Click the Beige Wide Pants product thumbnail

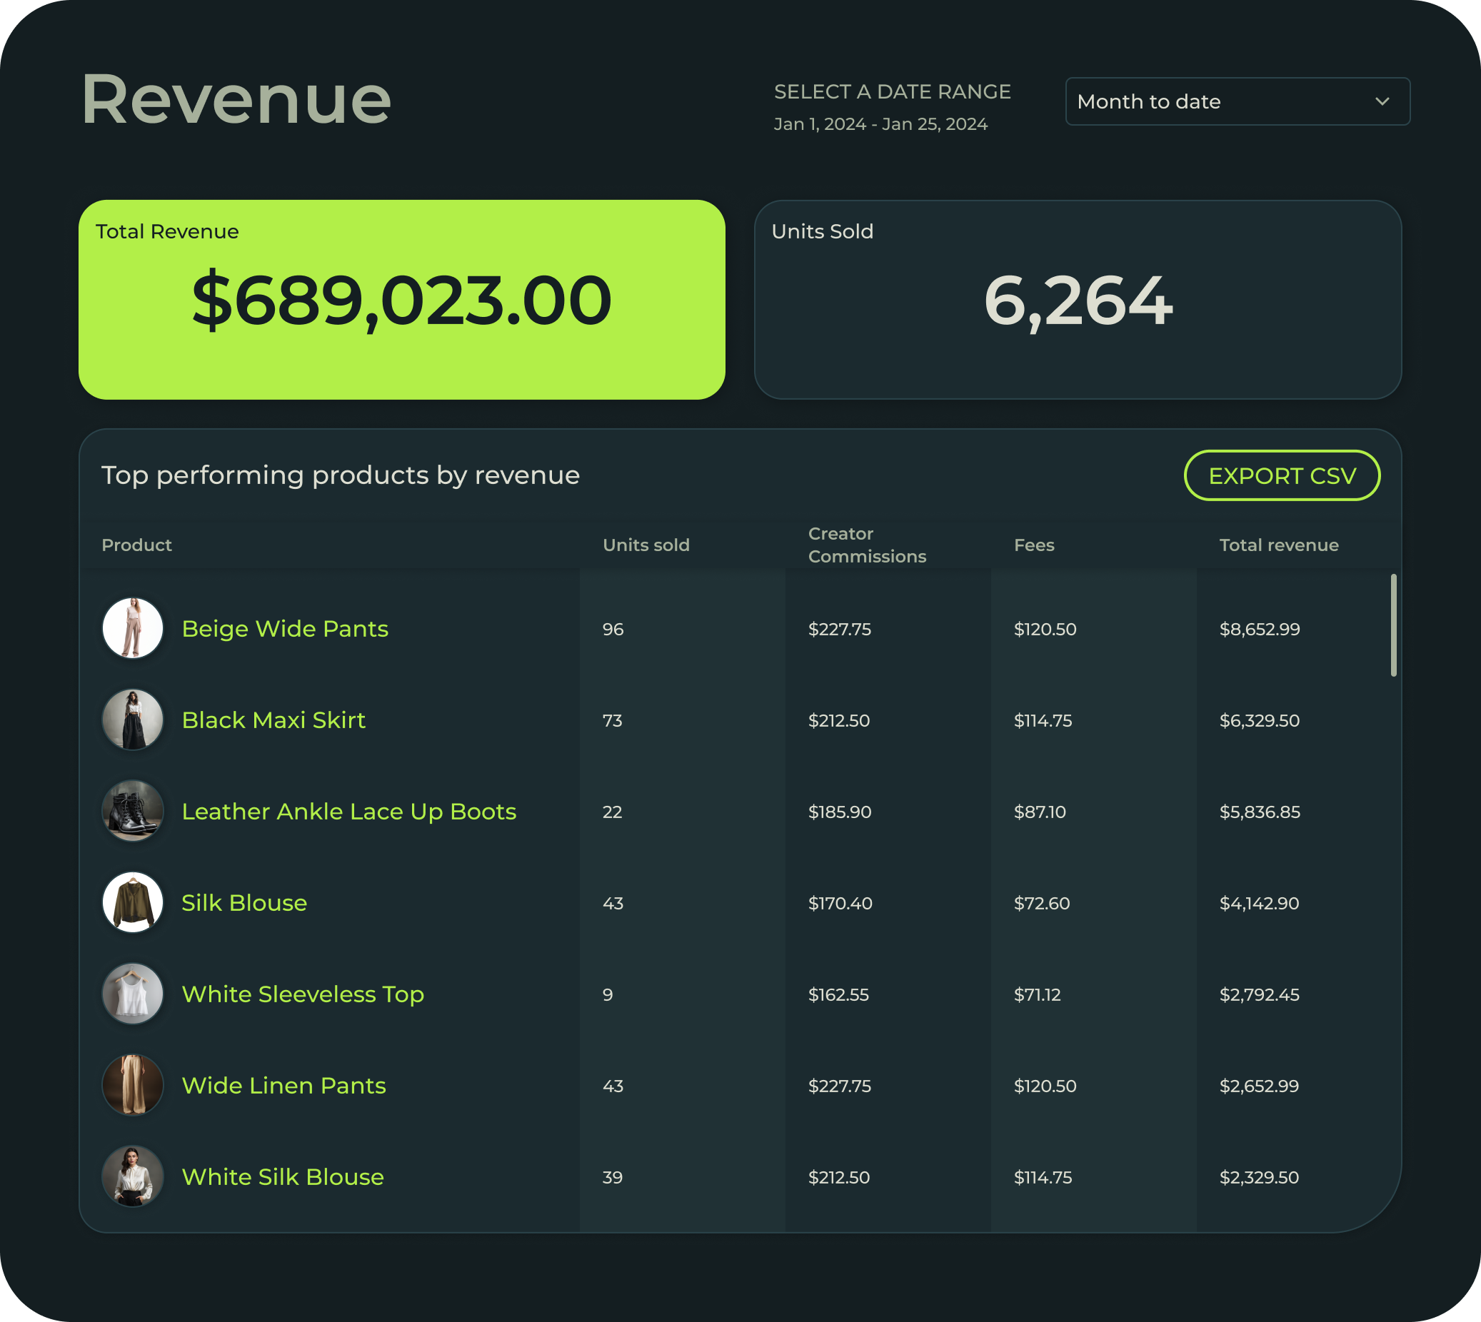pyautogui.click(x=132, y=628)
